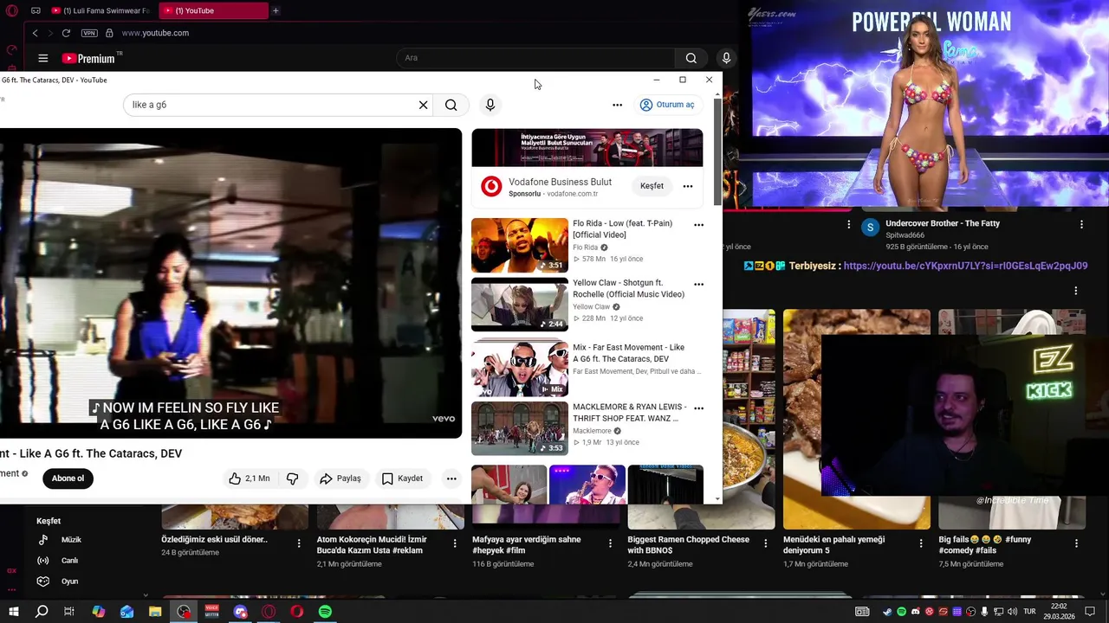1109x623 pixels.
Task: Open options for Big fails video
Action: [1076, 543]
